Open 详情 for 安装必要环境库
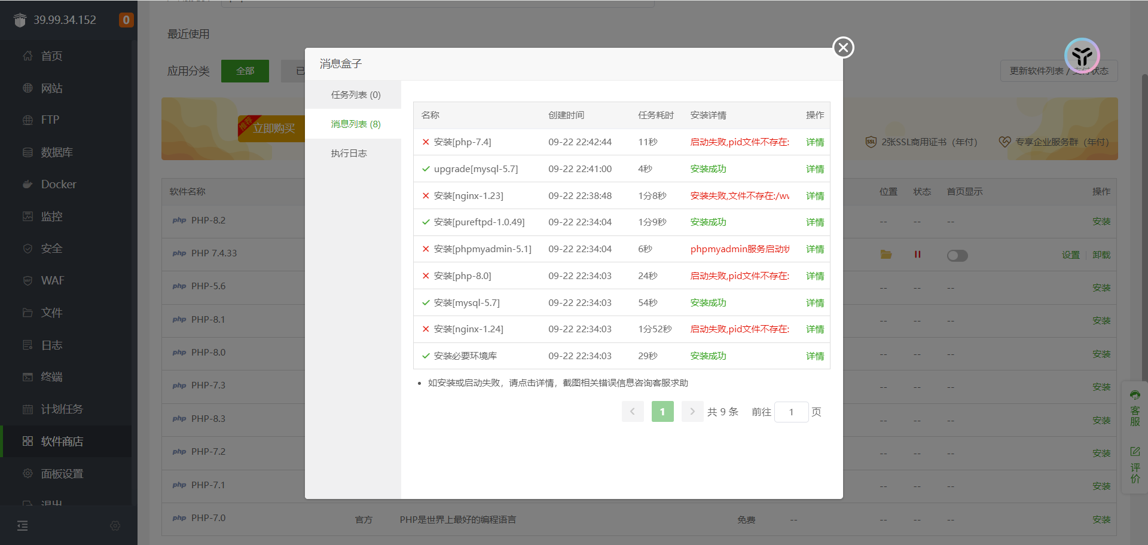The width and height of the screenshot is (1148, 545). (x=815, y=356)
